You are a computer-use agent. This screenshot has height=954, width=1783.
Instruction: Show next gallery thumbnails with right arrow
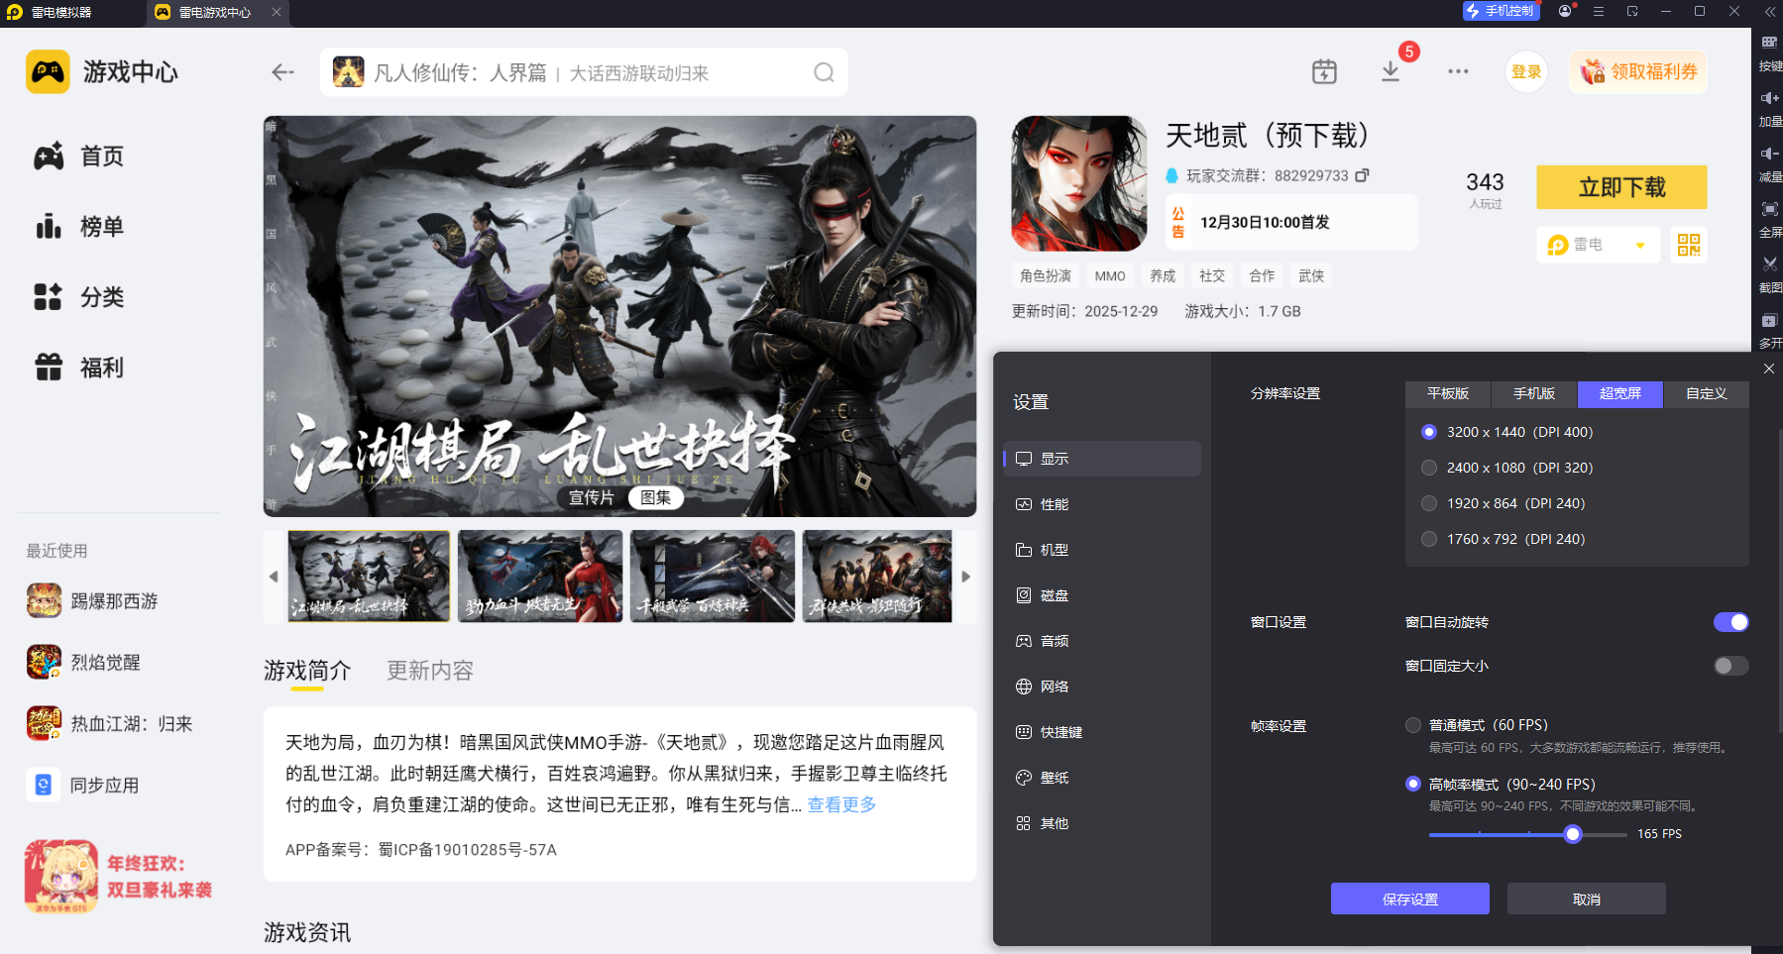966,577
